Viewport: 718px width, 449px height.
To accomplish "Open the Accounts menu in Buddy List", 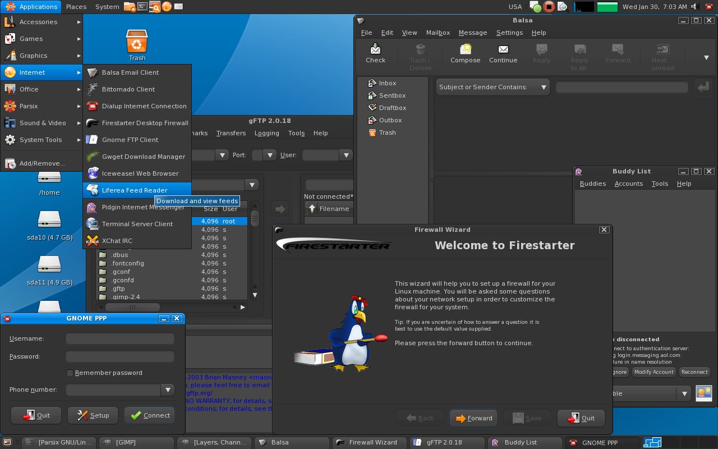I will [x=629, y=184].
